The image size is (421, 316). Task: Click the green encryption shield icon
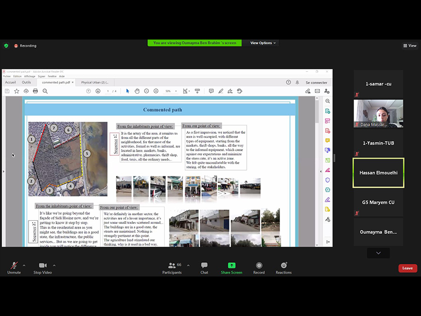[6, 46]
